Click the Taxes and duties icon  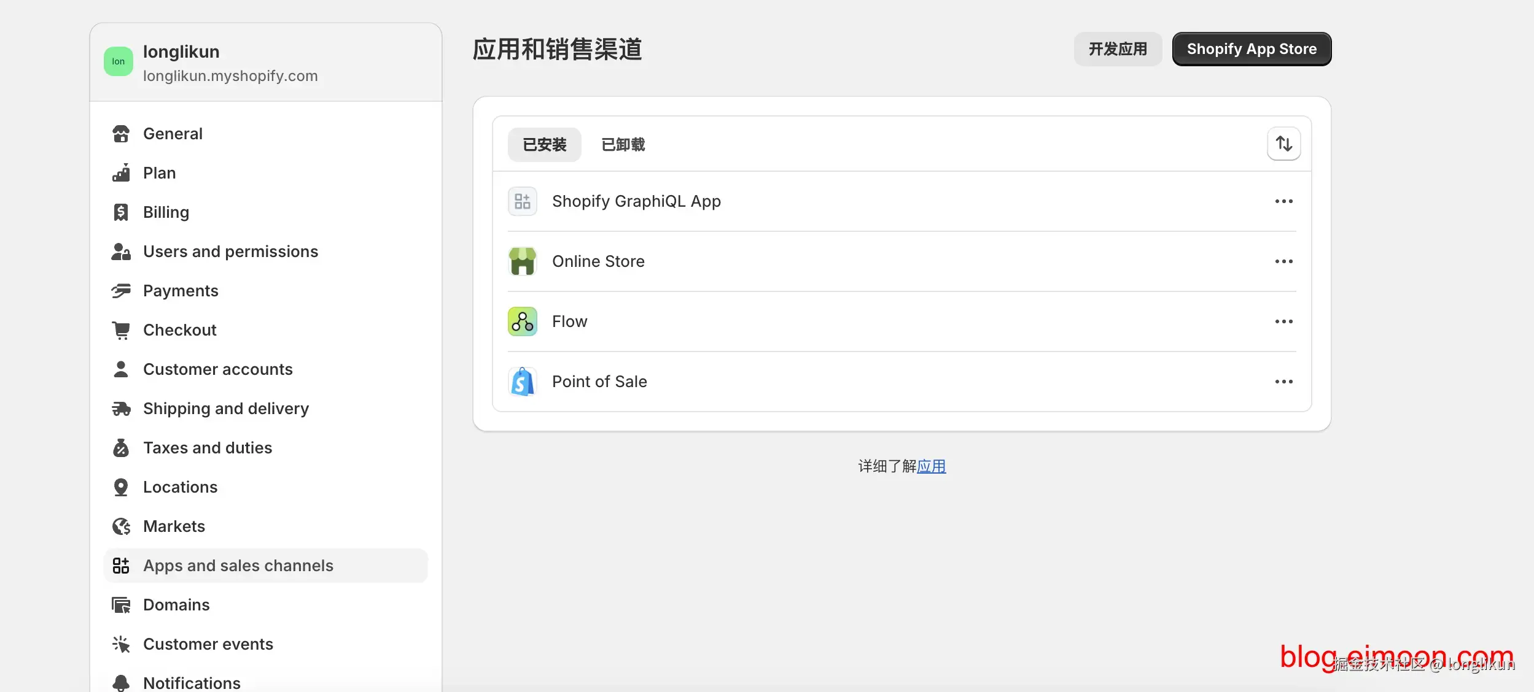coord(121,447)
